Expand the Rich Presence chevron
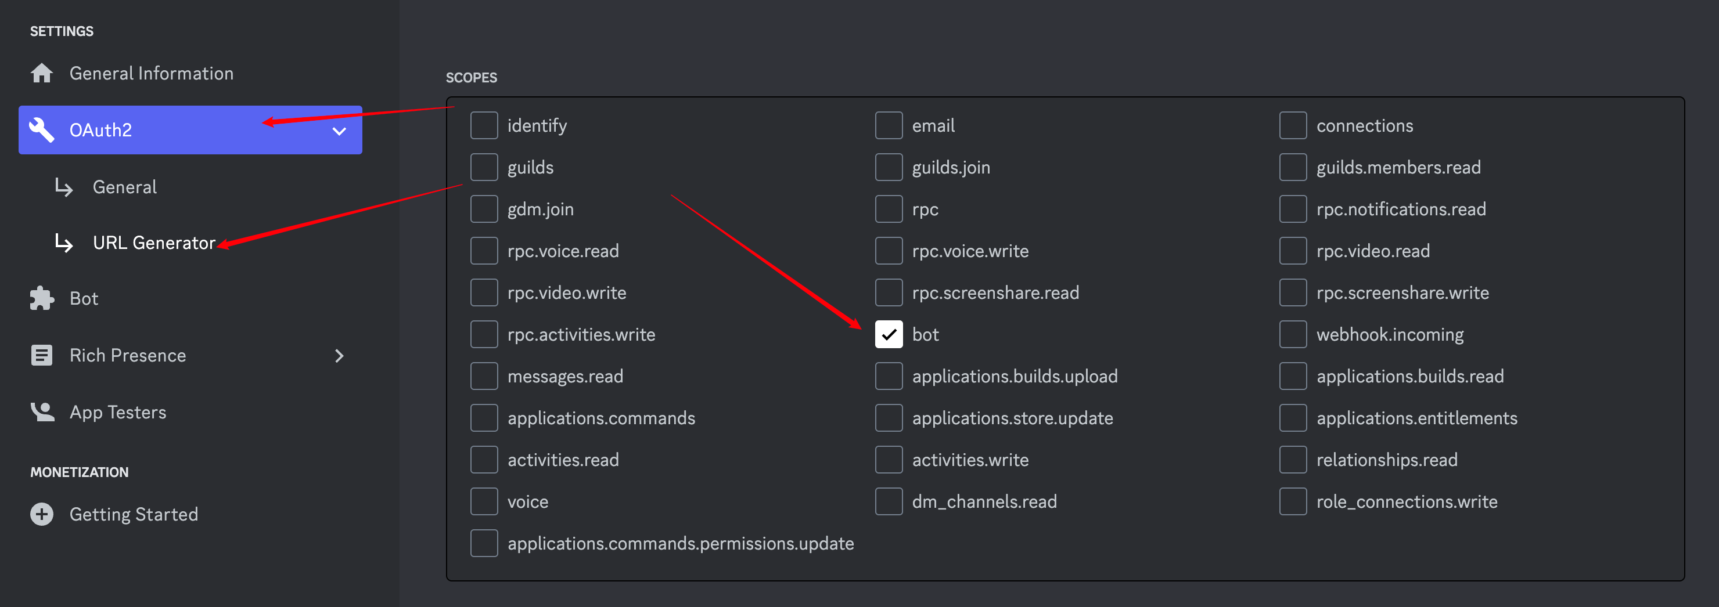Screen dimensions: 1719x607 tap(339, 356)
